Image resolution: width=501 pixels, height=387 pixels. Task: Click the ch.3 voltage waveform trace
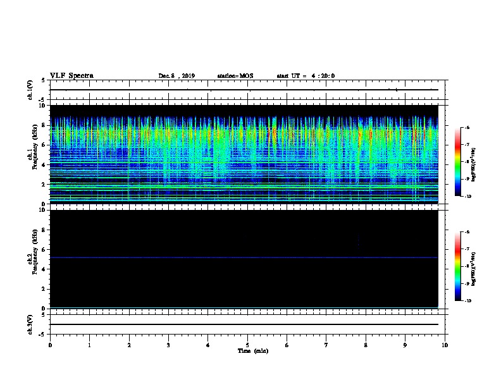tap(244, 324)
